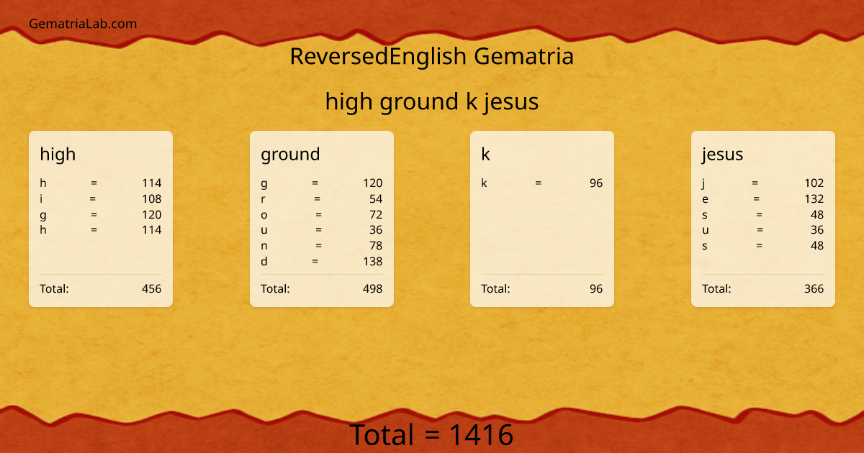Select the letter 'k' value 96 row
This screenshot has width=864, height=453.
(541, 183)
